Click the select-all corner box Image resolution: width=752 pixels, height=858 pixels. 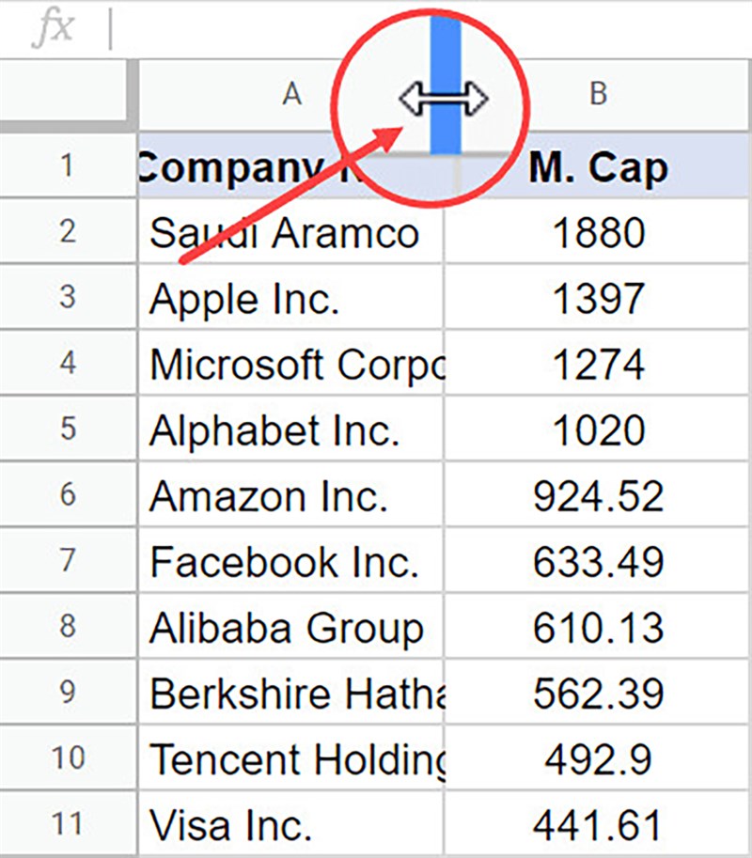66,94
